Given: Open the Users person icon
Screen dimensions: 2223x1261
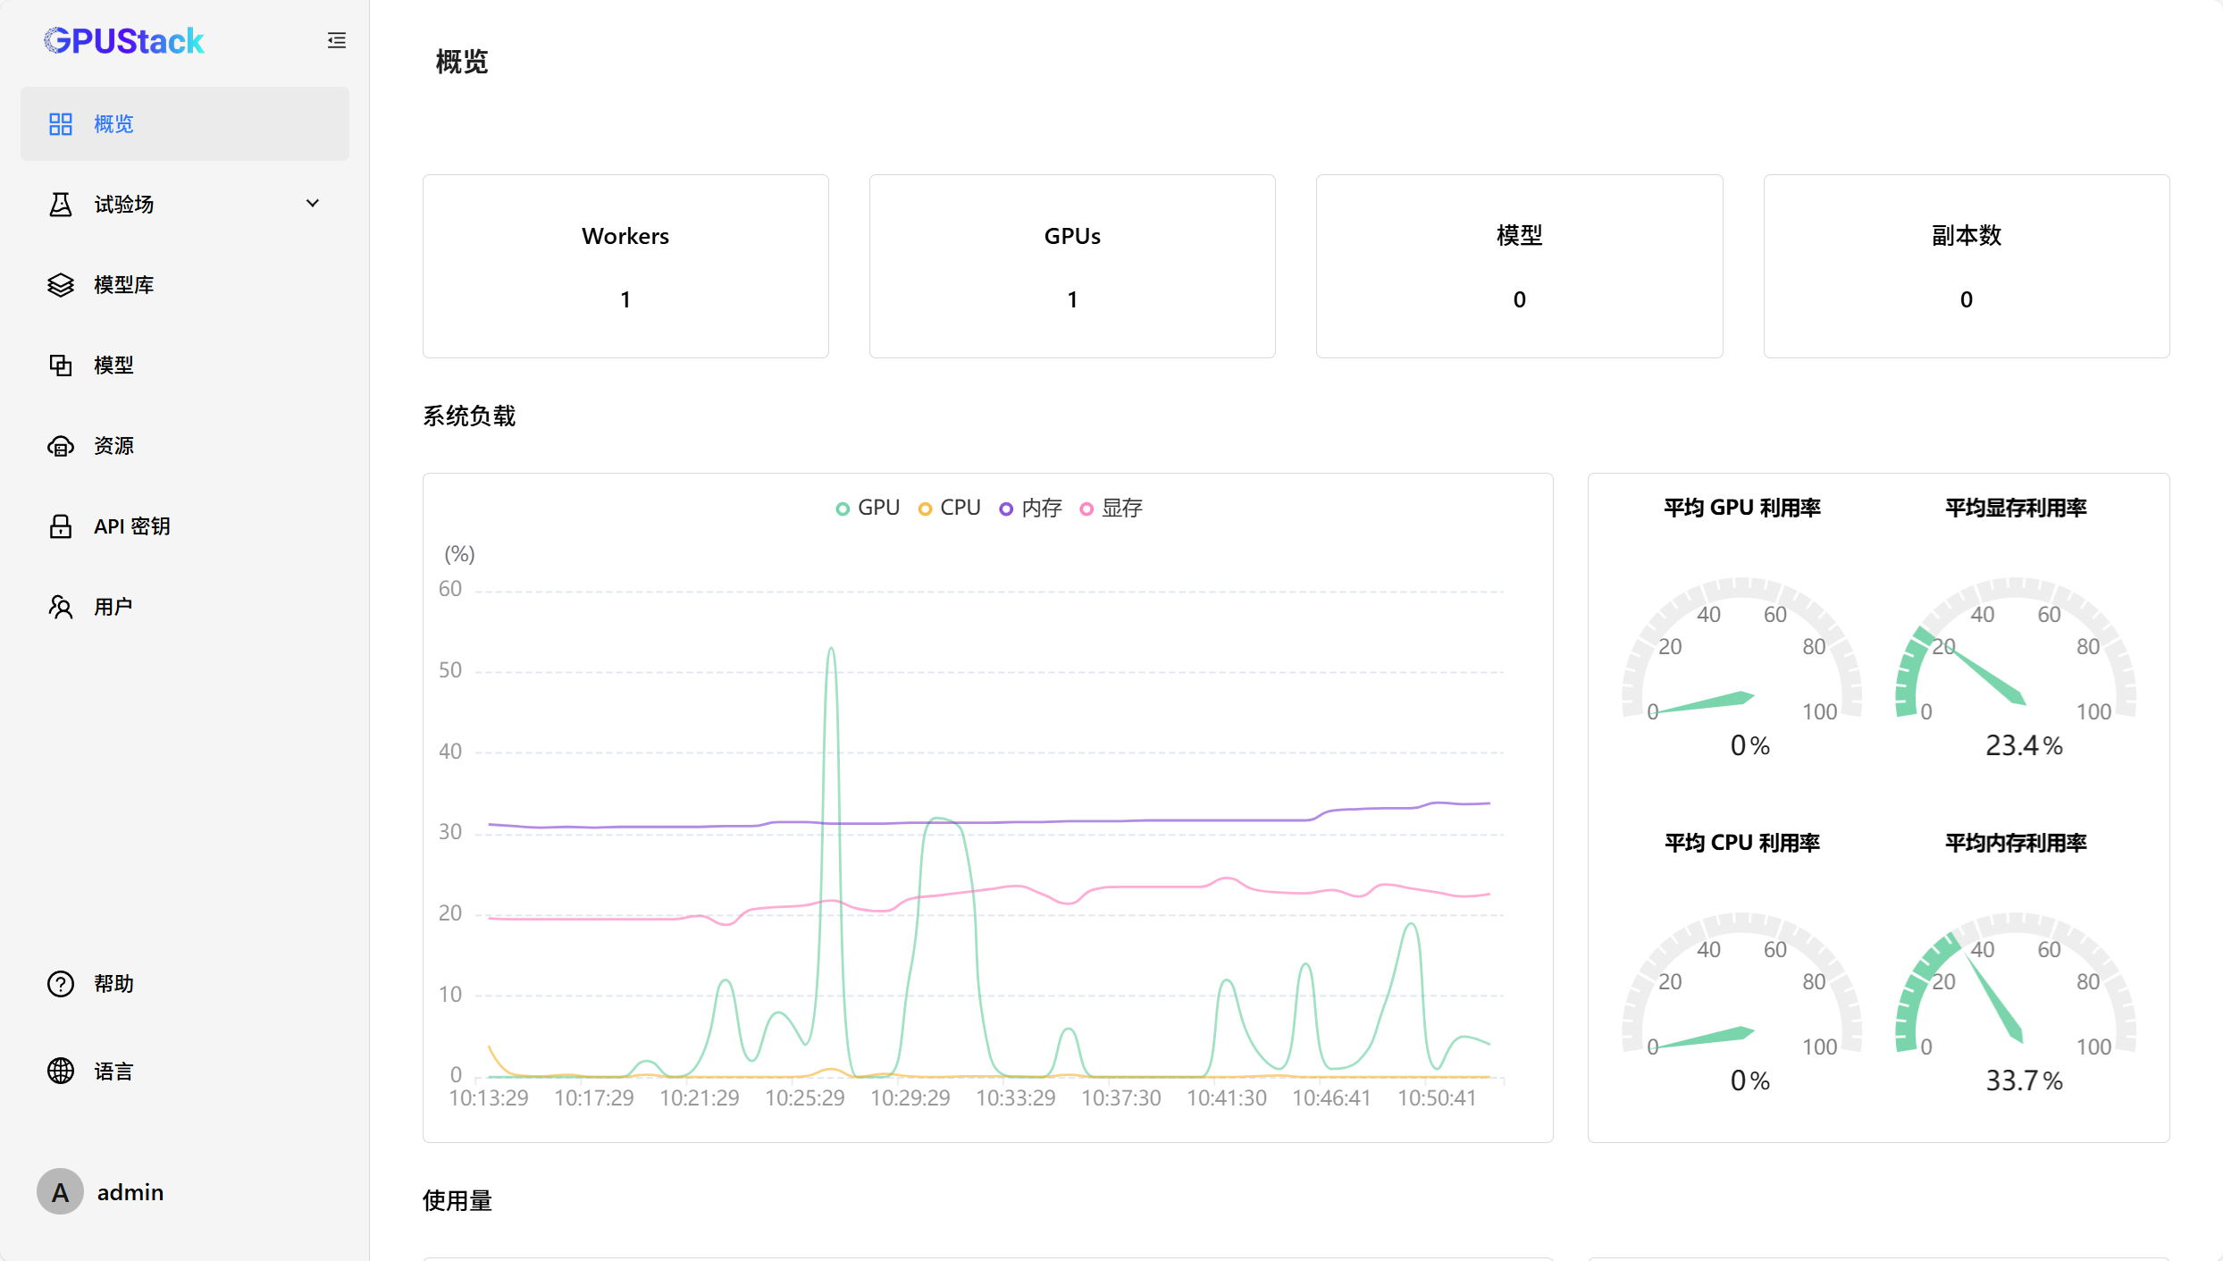Looking at the screenshot, I should pos(60,607).
